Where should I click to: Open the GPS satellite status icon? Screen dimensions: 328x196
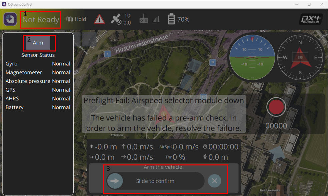point(116,19)
